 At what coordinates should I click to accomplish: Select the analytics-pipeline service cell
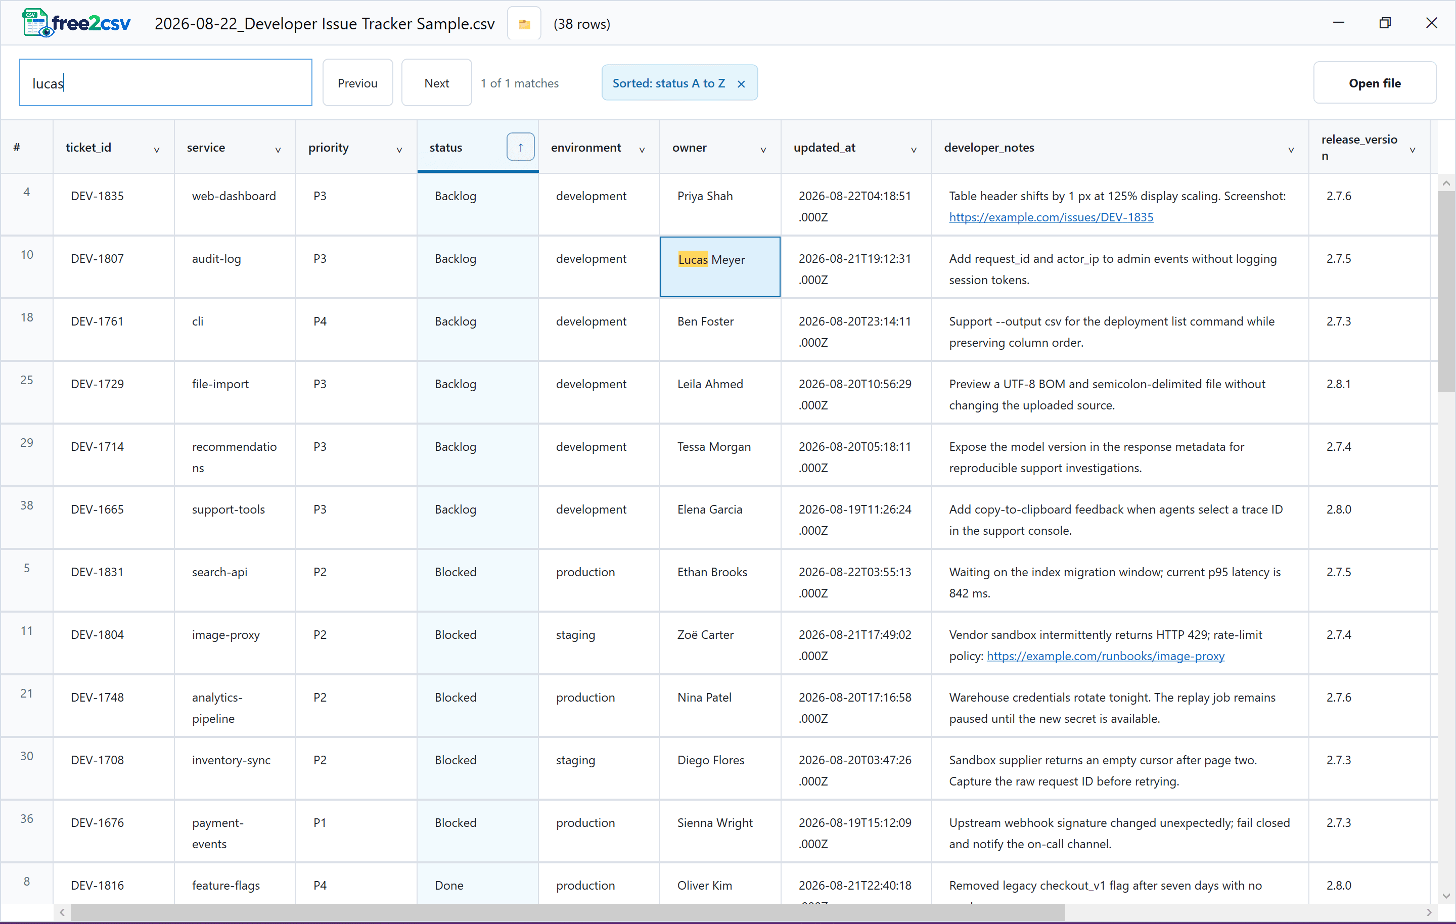[235, 706]
